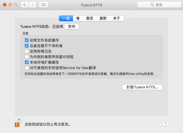This screenshot has height=133, width=183.
Task: Go back with the left arrow
Action: 25,5
